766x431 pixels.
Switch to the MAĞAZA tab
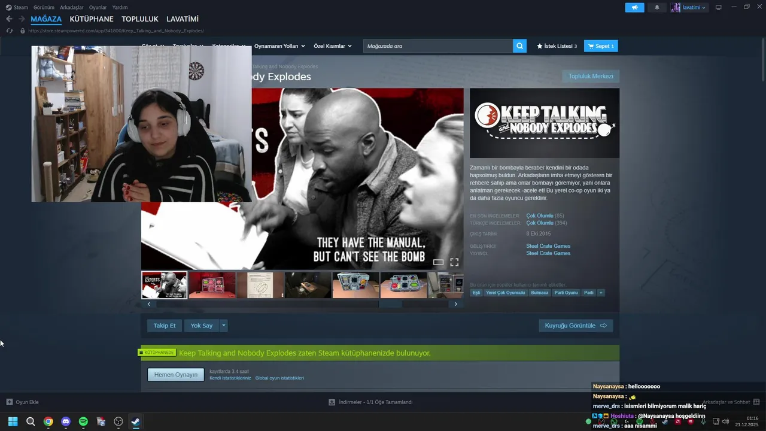[46, 19]
